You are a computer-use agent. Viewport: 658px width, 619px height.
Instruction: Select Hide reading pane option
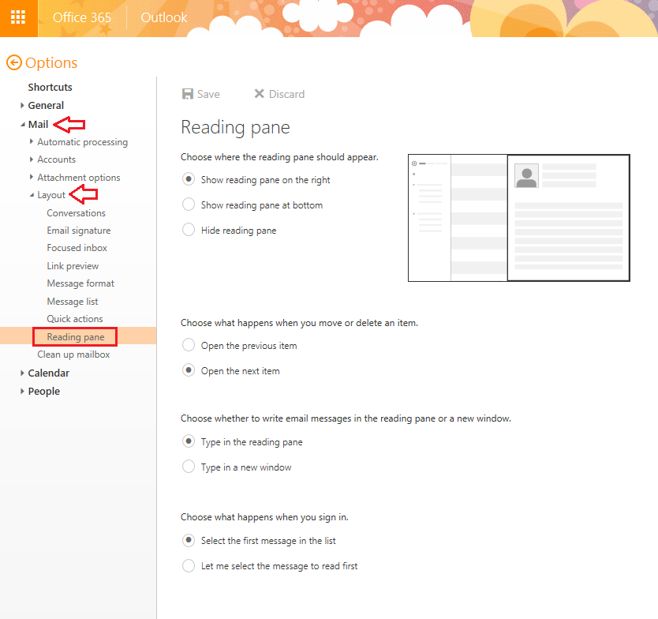(x=189, y=230)
